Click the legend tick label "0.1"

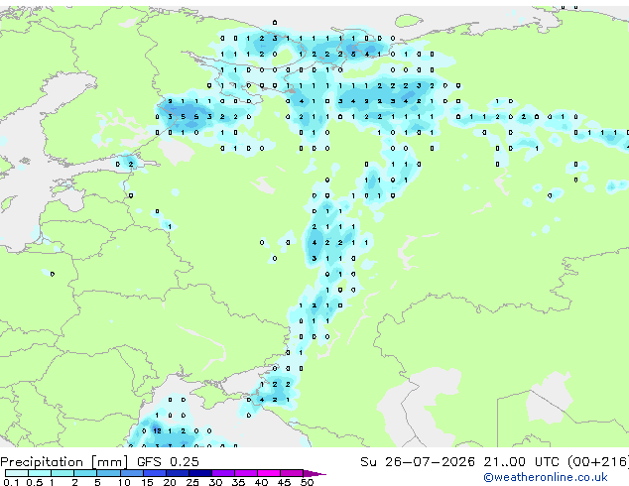pos(12,482)
